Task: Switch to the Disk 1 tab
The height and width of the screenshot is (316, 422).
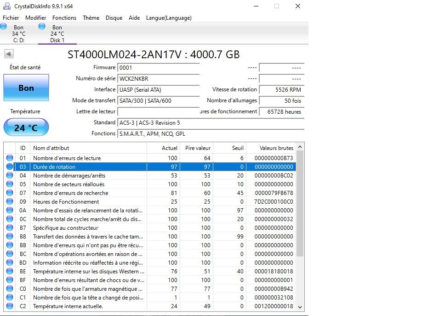Action: point(57,33)
